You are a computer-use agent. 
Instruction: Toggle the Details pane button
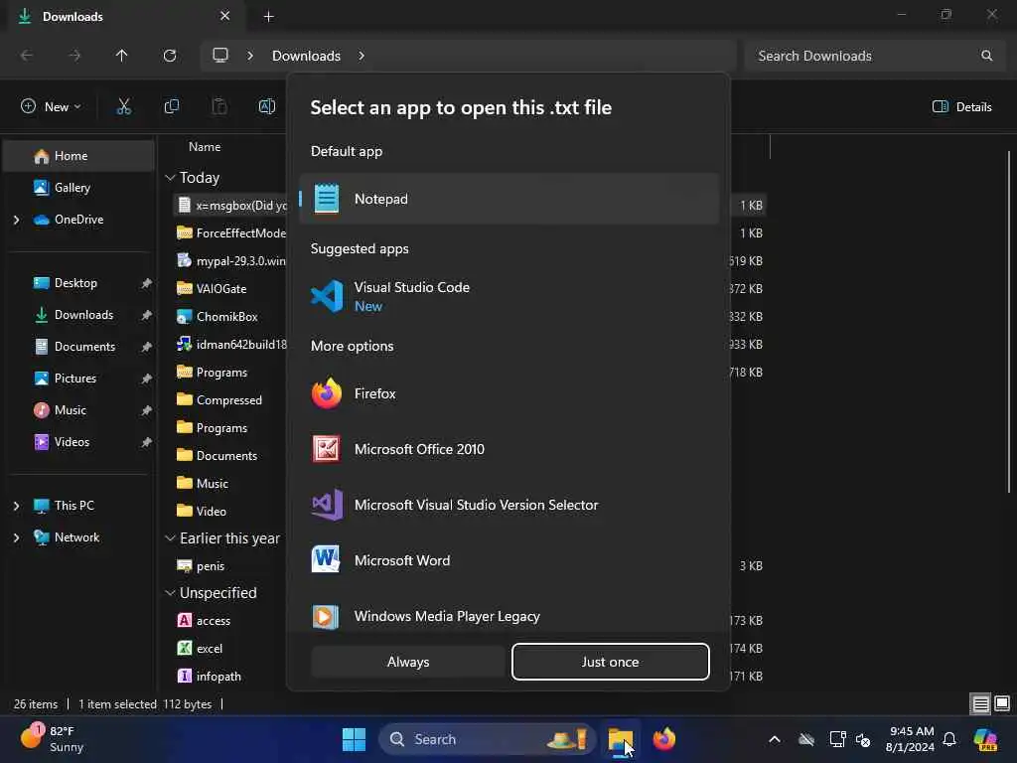pos(961,107)
